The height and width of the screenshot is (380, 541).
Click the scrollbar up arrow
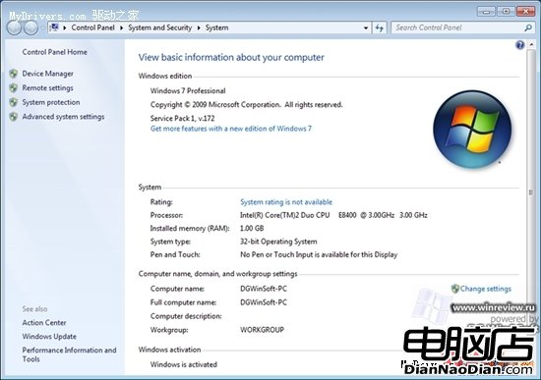tap(530, 45)
